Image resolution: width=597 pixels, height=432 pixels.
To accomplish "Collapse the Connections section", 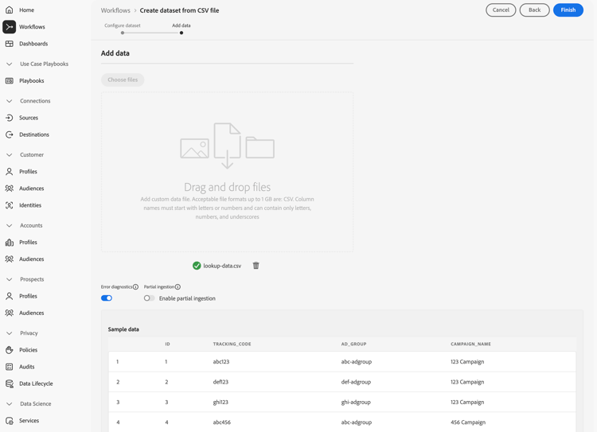I will pos(10,101).
